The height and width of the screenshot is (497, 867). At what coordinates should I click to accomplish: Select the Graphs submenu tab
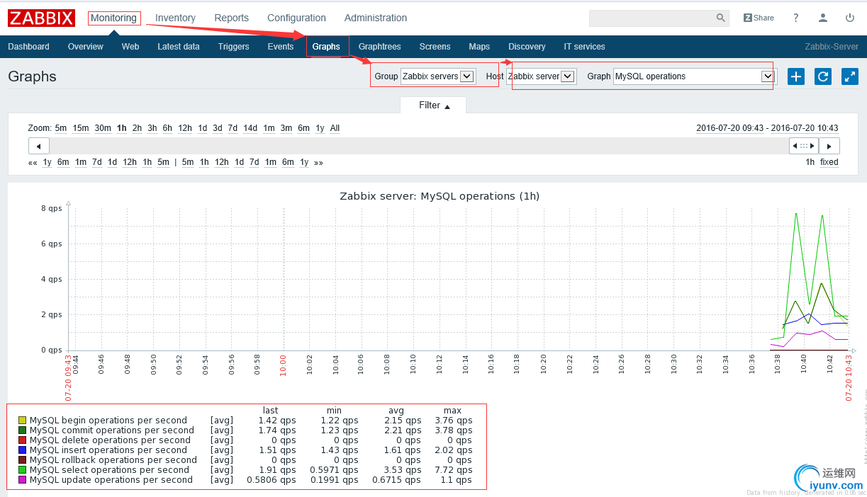coord(326,47)
